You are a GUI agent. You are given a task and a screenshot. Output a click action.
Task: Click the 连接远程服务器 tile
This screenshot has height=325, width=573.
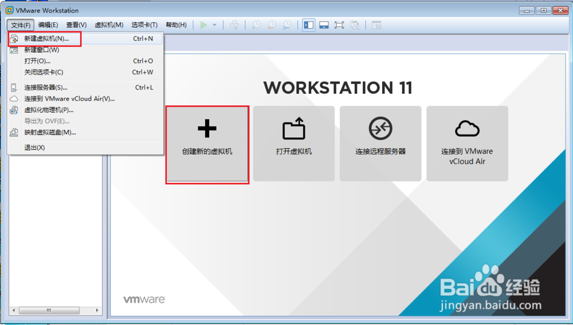(380, 144)
